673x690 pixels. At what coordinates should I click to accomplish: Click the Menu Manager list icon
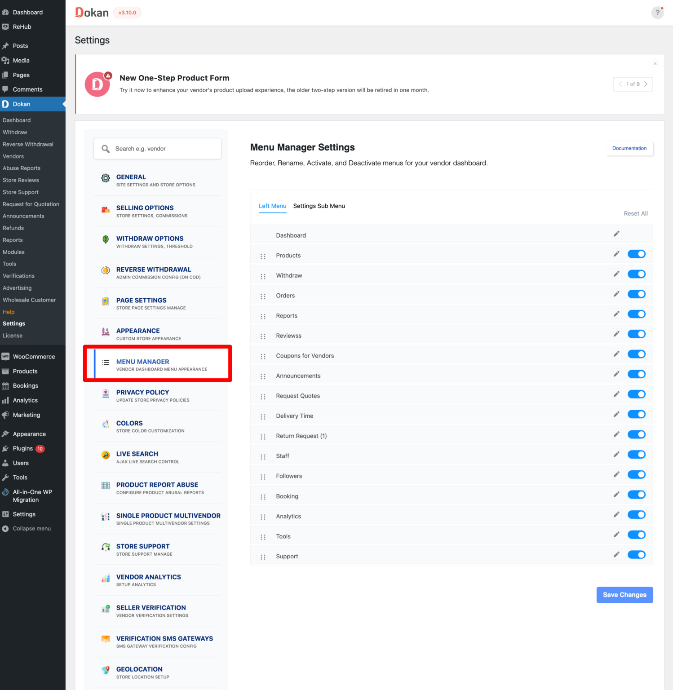(x=106, y=362)
